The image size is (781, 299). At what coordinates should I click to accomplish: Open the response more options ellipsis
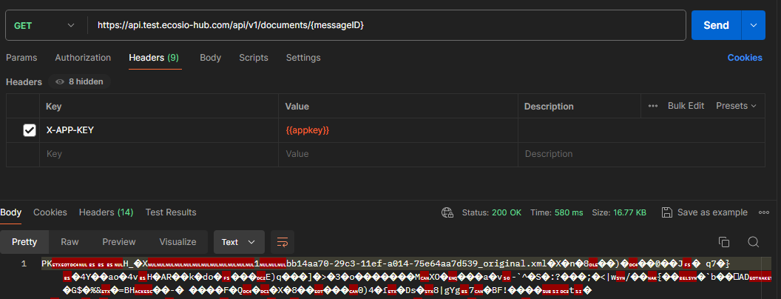[x=764, y=212]
